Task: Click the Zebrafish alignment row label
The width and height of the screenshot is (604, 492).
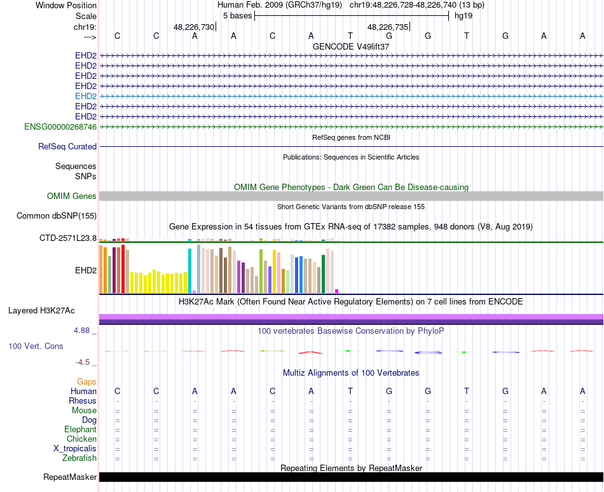Action: tap(79, 458)
